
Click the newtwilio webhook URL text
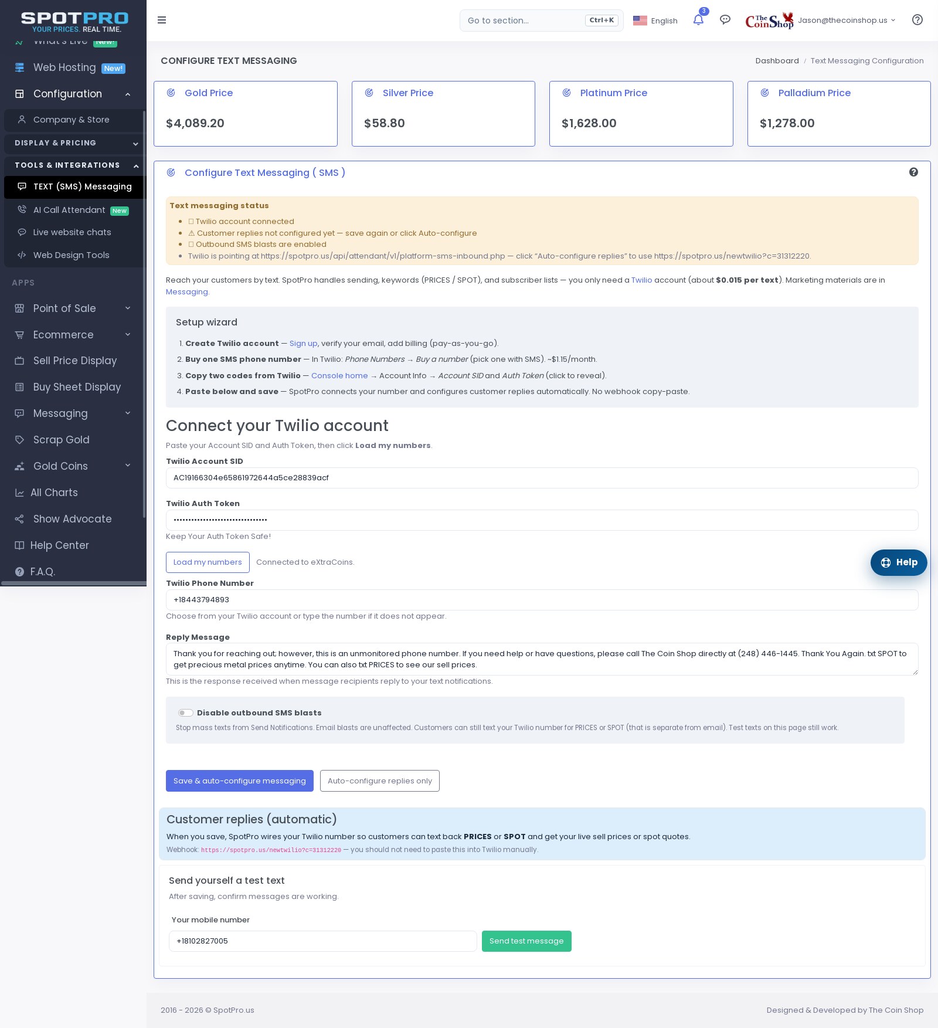tap(271, 850)
